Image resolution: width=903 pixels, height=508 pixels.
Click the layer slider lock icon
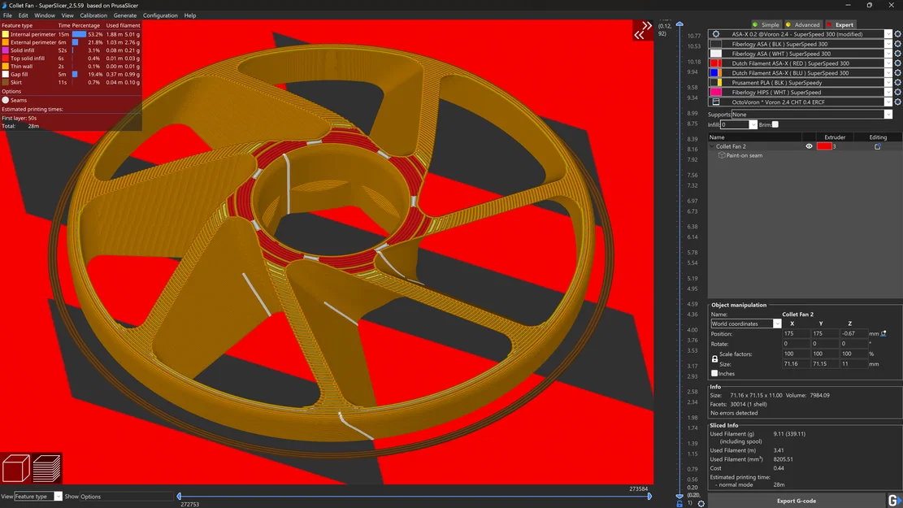[x=679, y=503]
